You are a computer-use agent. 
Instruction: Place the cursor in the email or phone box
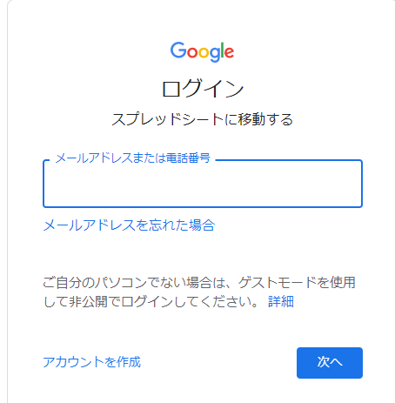203,184
